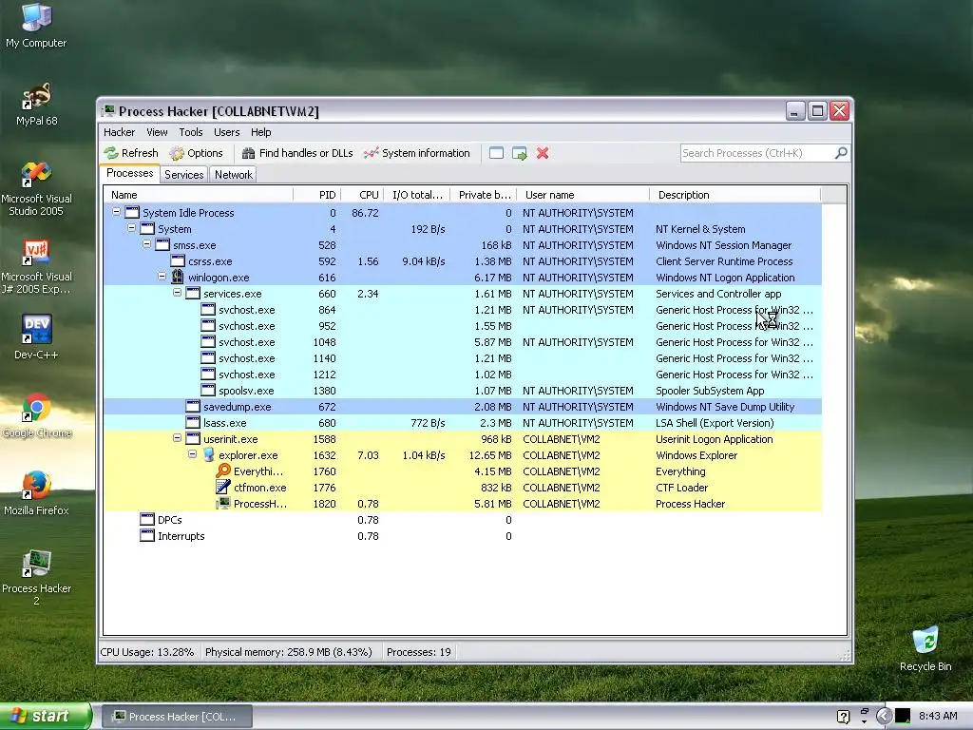
Task: Sort by Private bytes column header
Action: (x=484, y=195)
